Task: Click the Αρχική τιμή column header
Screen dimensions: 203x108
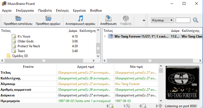Action: point(86,67)
